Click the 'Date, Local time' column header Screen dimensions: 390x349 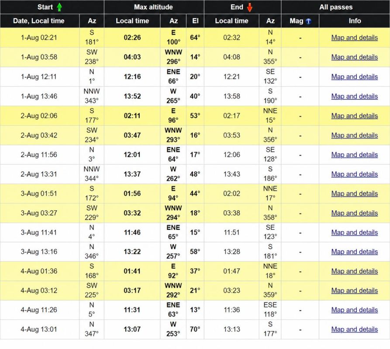[39, 21]
